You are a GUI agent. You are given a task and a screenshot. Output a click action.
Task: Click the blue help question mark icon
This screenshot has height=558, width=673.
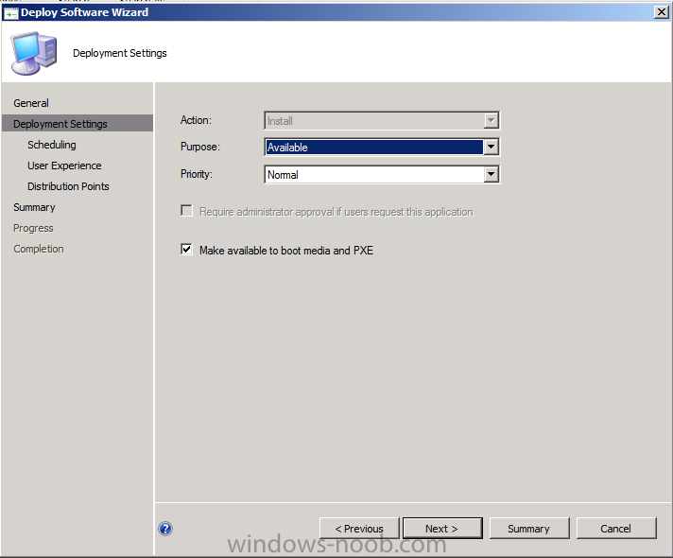(x=165, y=529)
